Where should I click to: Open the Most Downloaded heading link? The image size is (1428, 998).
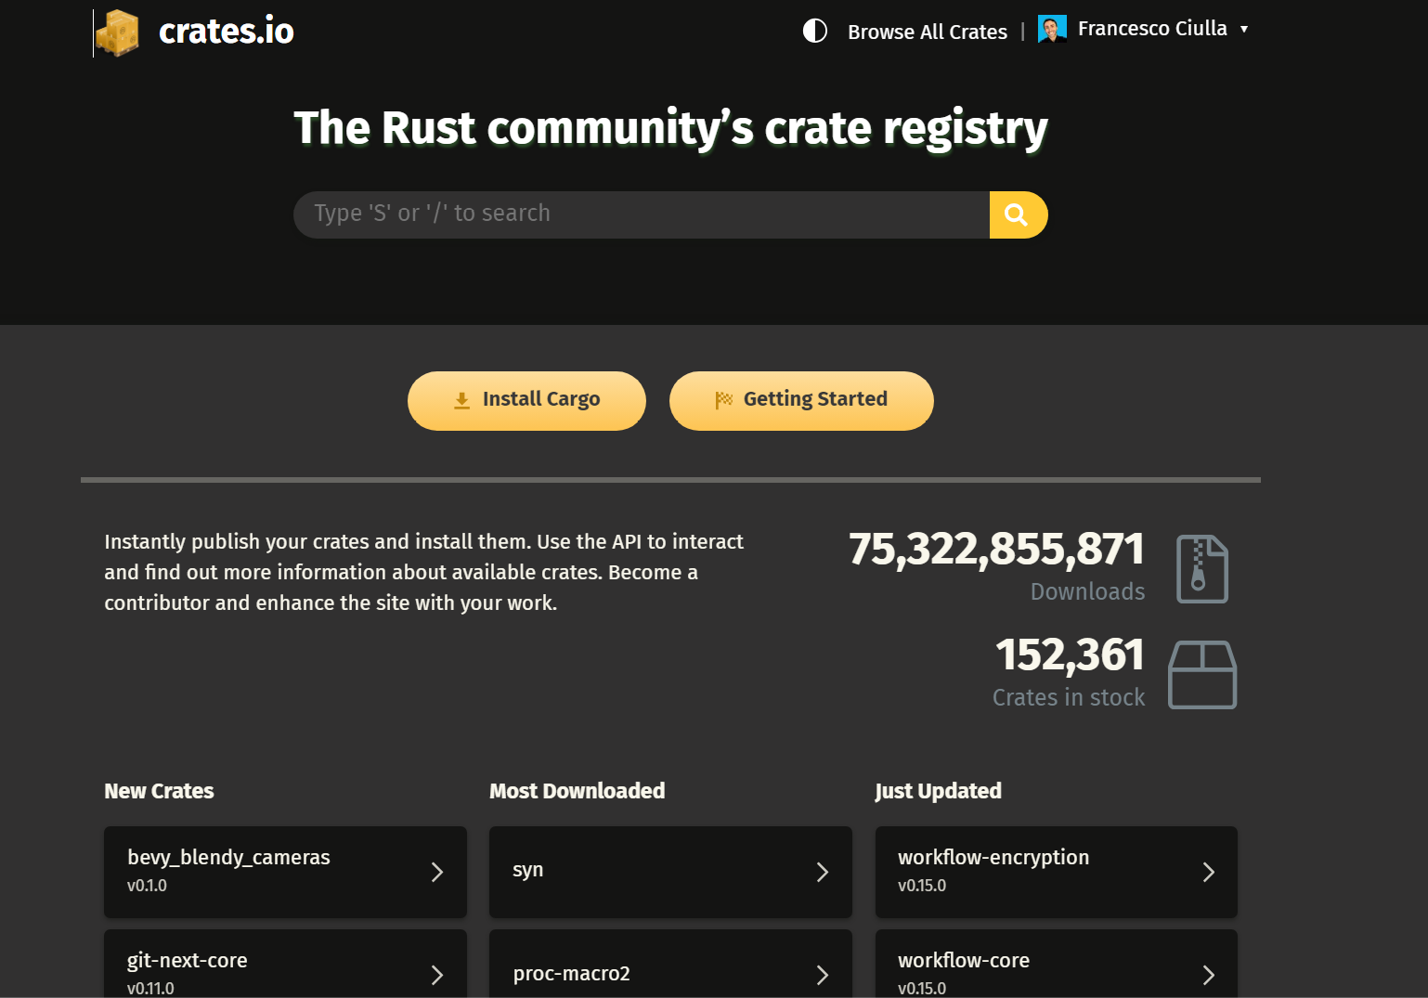(578, 791)
